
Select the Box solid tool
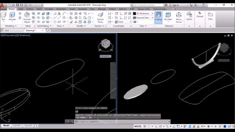click(3, 16)
